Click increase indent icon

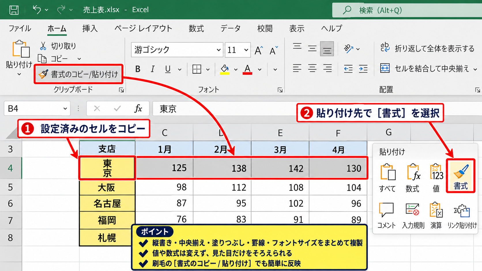click(x=363, y=69)
